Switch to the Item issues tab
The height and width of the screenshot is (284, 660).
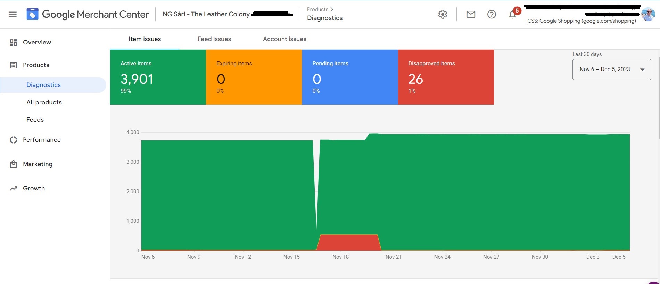145,39
